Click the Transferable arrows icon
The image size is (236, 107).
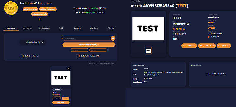[209, 34]
